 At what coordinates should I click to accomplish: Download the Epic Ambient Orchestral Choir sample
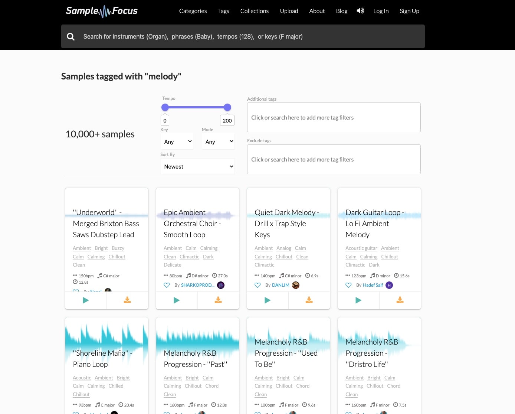[x=218, y=300]
